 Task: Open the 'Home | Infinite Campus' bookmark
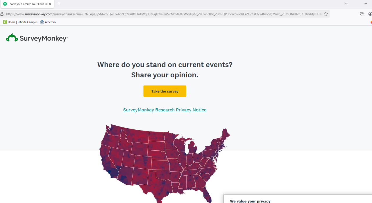pos(22,22)
